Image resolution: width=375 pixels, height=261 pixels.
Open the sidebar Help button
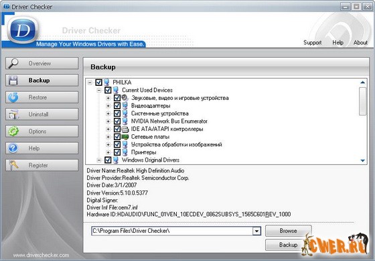[42, 148]
